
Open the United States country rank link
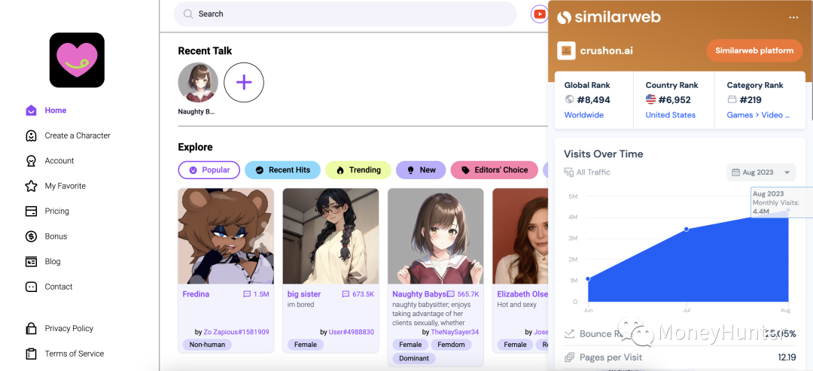[x=671, y=115]
